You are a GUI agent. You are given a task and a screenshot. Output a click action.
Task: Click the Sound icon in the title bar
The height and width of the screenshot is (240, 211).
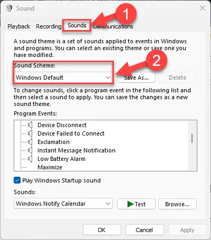pos(9,8)
